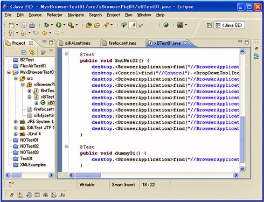Click the Back navigation yellow arrow

45,33
